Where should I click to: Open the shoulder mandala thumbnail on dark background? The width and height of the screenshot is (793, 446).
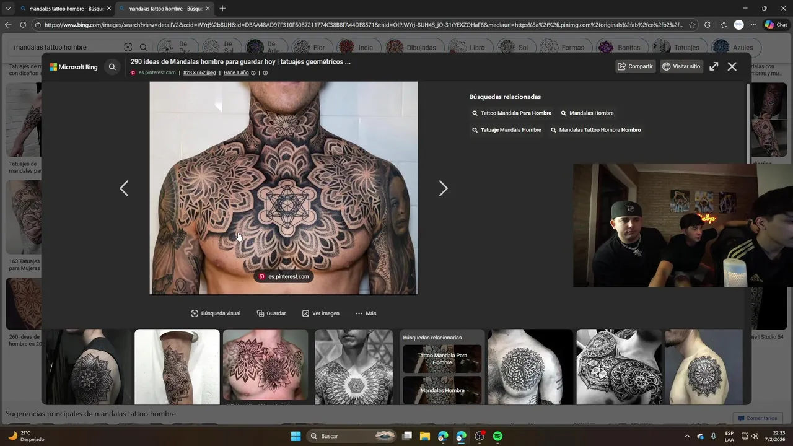89,367
